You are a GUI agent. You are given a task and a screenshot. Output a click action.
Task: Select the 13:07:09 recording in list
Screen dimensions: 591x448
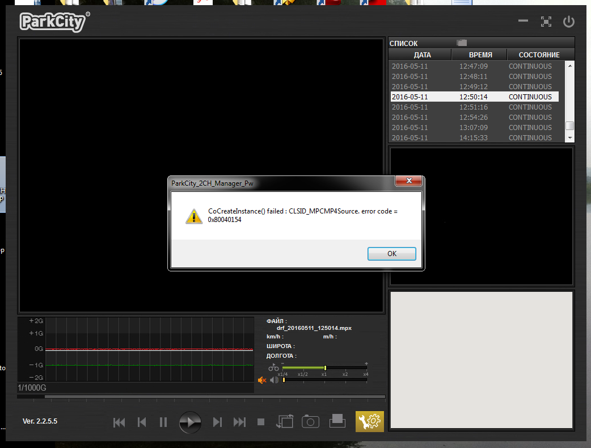tap(474, 128)
